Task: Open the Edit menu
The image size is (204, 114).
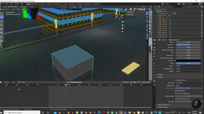Action: click(6, 4)
